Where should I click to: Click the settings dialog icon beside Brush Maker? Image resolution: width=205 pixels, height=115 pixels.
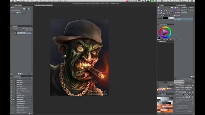tap(13, 99)
